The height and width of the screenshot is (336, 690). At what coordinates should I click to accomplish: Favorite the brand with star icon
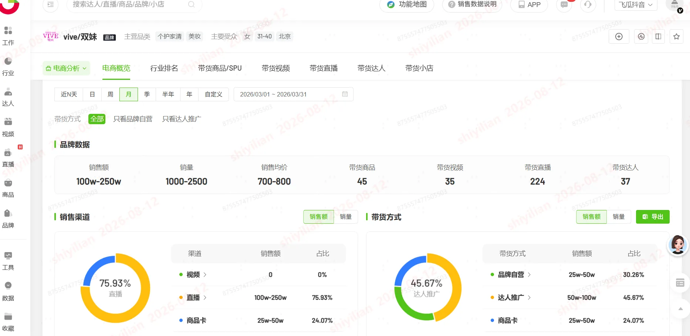pyautogui.click(x=676, y=37)
